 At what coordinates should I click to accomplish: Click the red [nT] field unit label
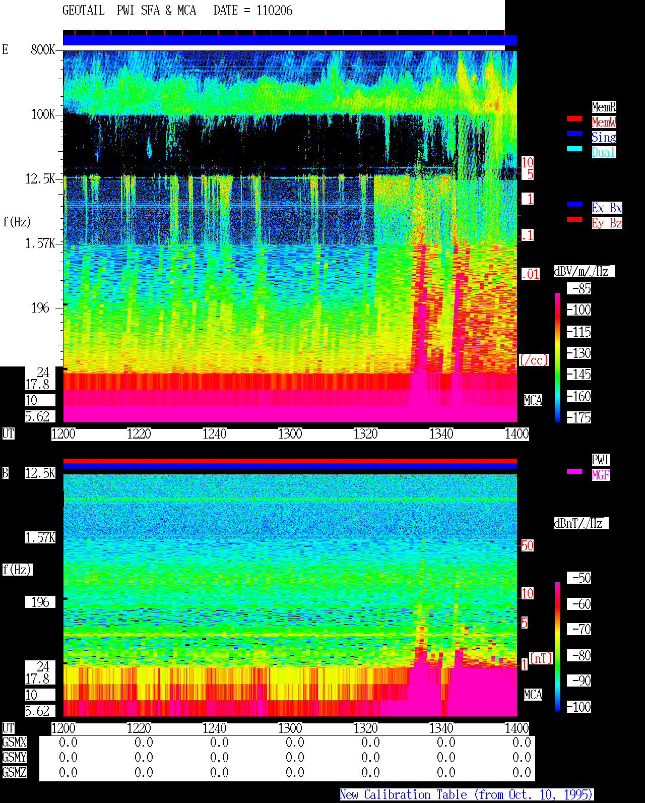541,658
